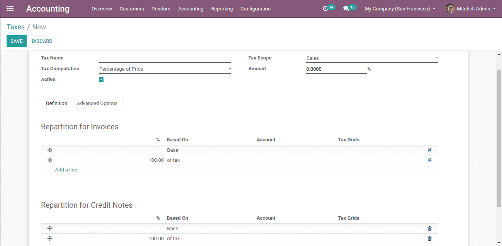Switch to the Definition tab

(x=56, y=103)
